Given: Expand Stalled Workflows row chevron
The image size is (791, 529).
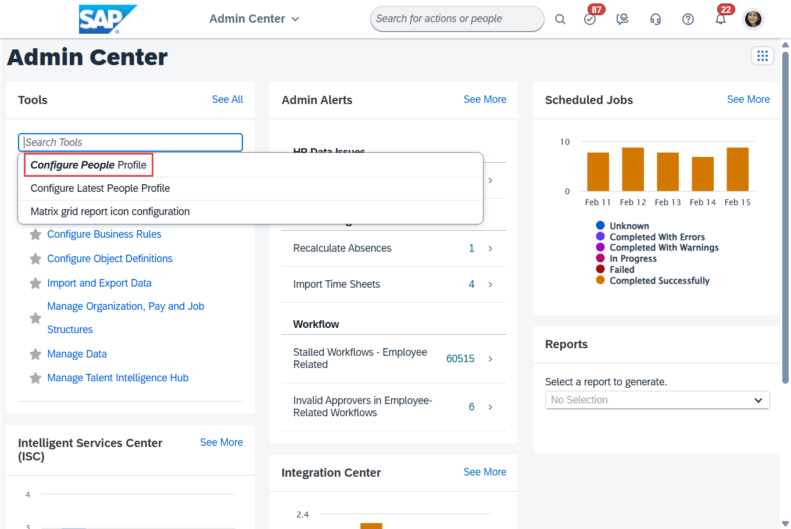Looking at the screenshot, I should (x=490, y=359).
